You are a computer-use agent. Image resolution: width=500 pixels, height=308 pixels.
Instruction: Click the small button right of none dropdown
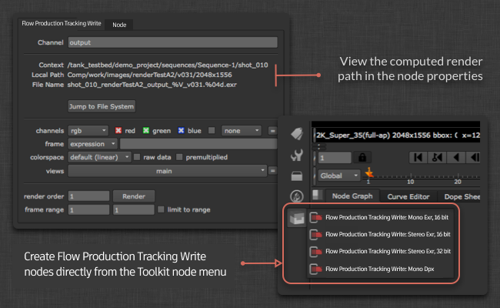(272, 131)
